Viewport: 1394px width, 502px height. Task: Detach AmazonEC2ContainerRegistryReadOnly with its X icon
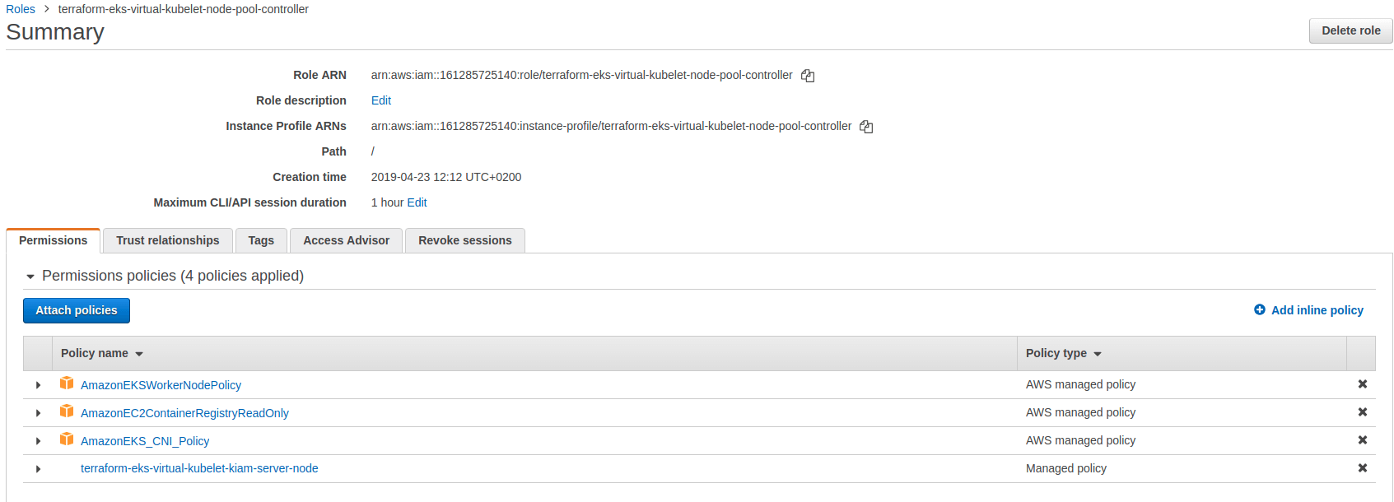(1362, 412)
